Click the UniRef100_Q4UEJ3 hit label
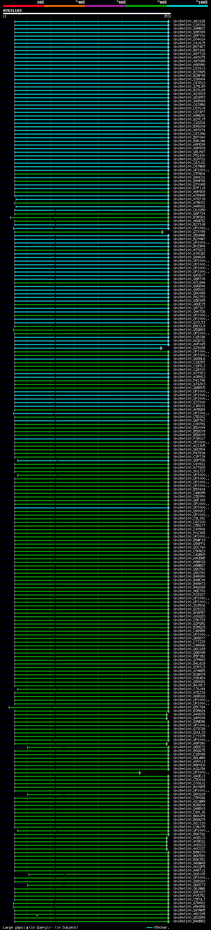 [x=189, y=776]
